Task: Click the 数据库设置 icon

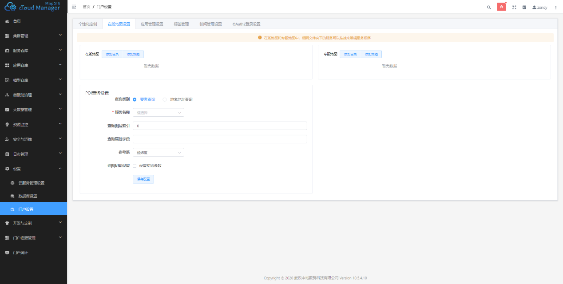Action: [x=12, y=196]
